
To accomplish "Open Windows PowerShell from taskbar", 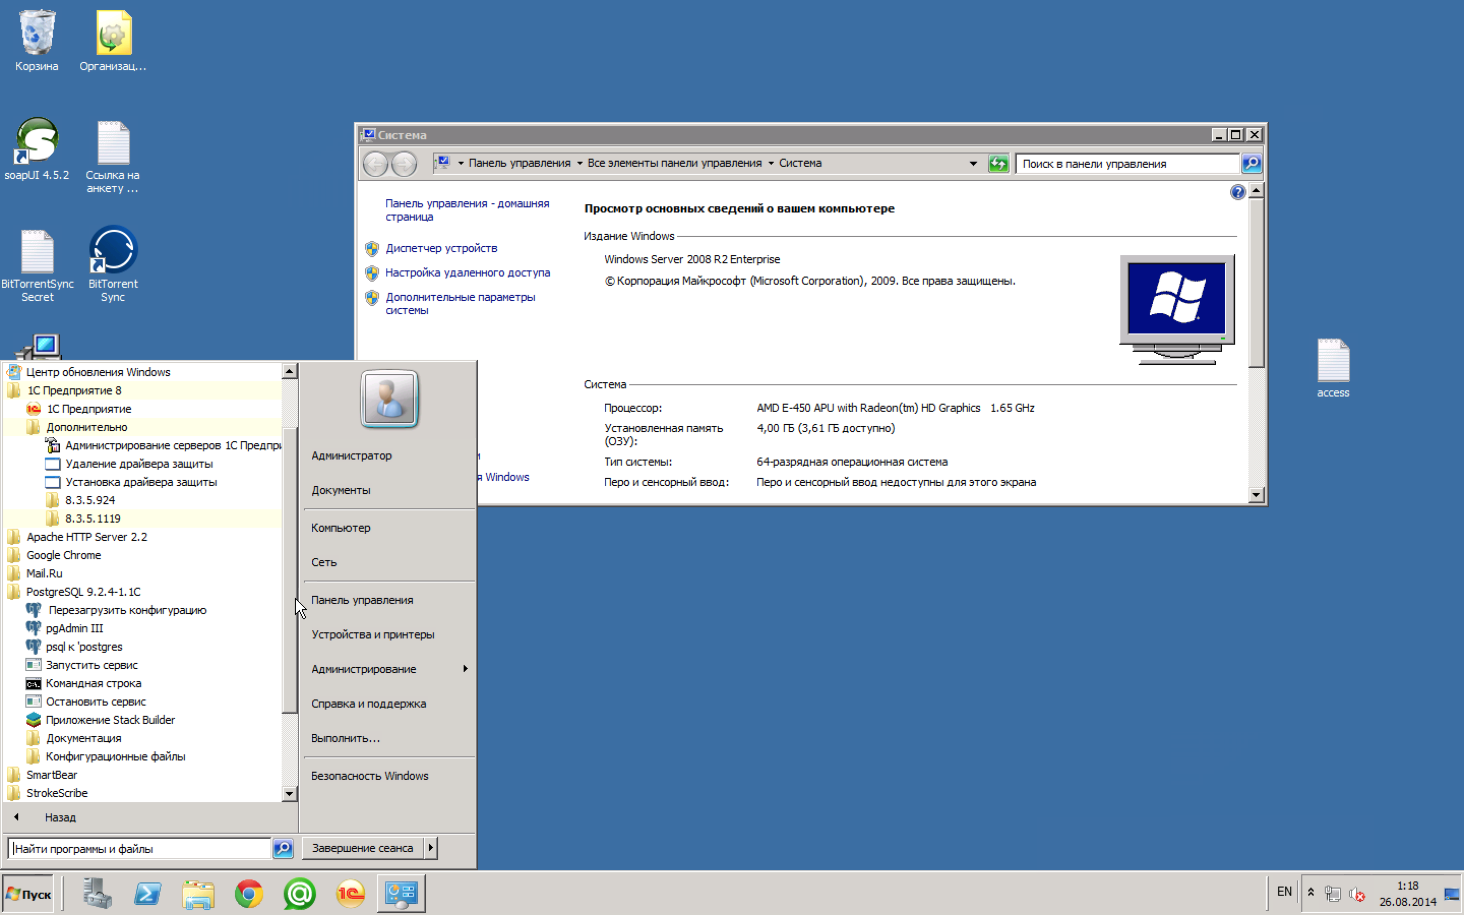I will 147,893.
